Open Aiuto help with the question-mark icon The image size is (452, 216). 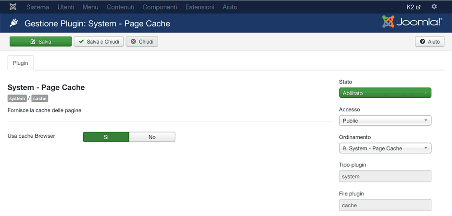[x=430, y=42]
